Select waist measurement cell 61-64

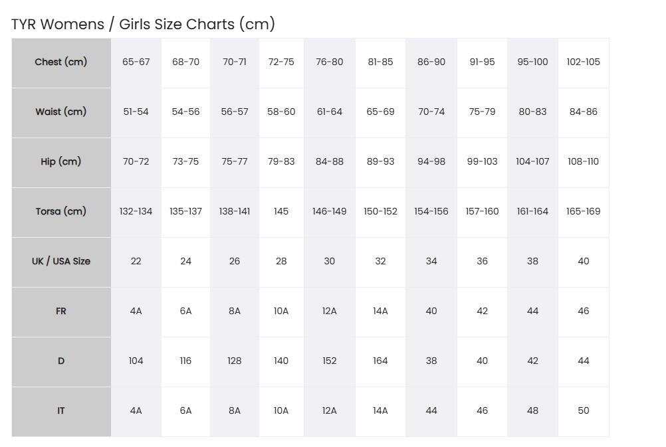tap(329, 112)
